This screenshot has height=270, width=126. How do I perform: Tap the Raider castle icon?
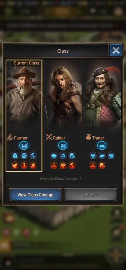pyautogui.click(x=63, y=146)
